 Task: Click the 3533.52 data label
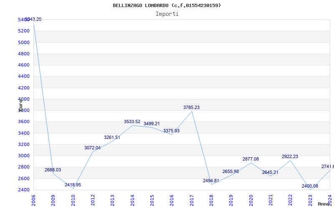point(132,121)
